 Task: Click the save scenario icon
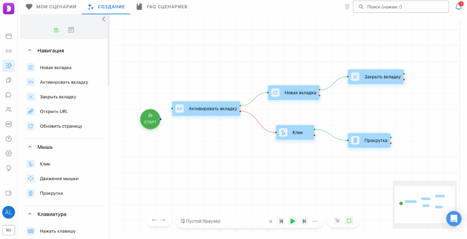pyautogui.click(x=56, y=30)
